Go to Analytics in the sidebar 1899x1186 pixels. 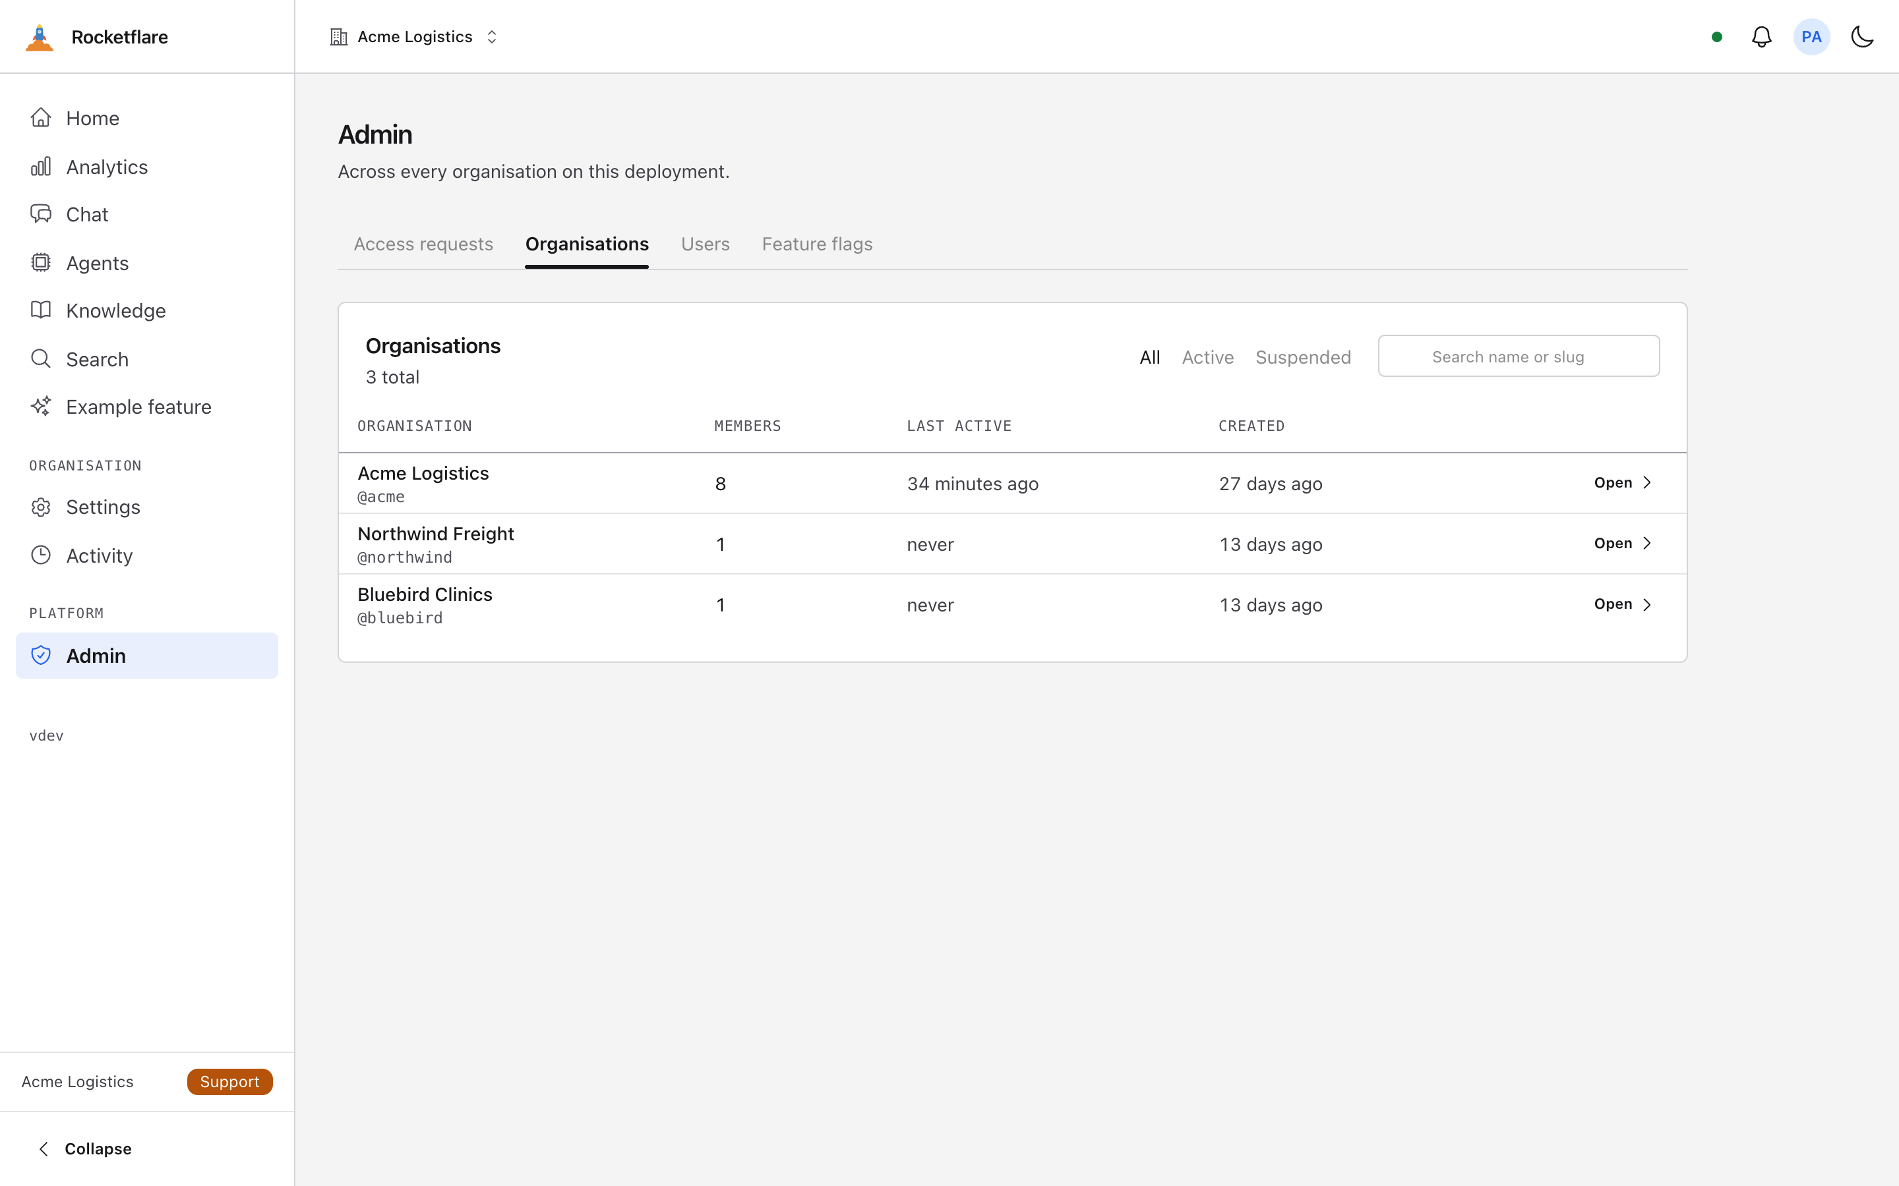(147, 167)
